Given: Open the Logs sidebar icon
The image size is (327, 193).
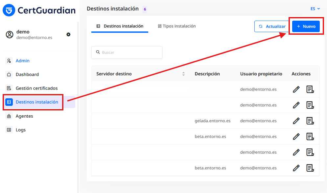Looking at the screenshot, I should [9, 130].
